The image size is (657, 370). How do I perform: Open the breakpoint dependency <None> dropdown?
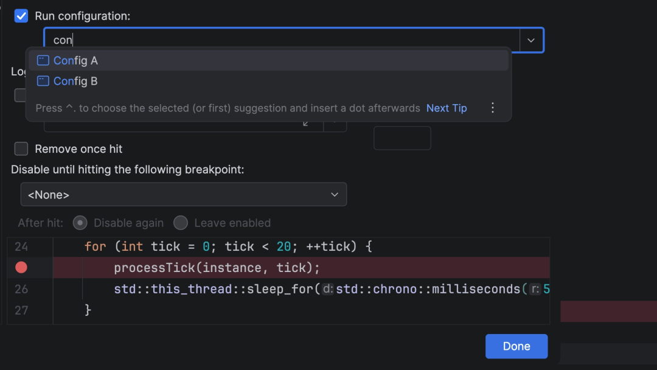point(184,194)
